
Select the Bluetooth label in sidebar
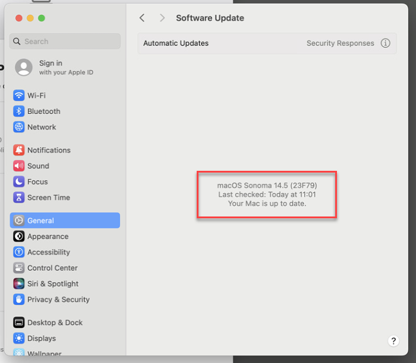44,111
